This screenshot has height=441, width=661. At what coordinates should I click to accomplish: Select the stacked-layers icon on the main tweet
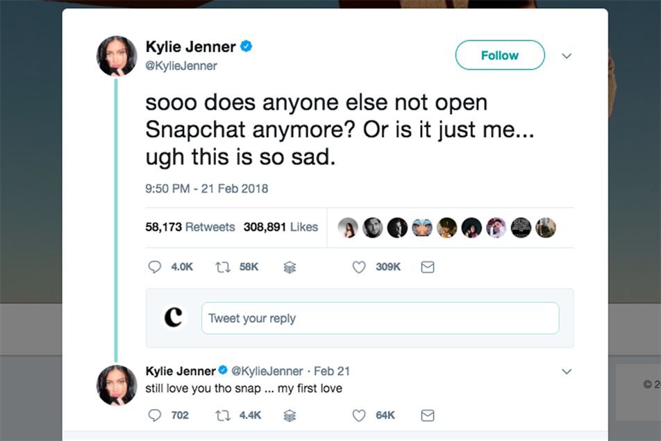[290, 267]
